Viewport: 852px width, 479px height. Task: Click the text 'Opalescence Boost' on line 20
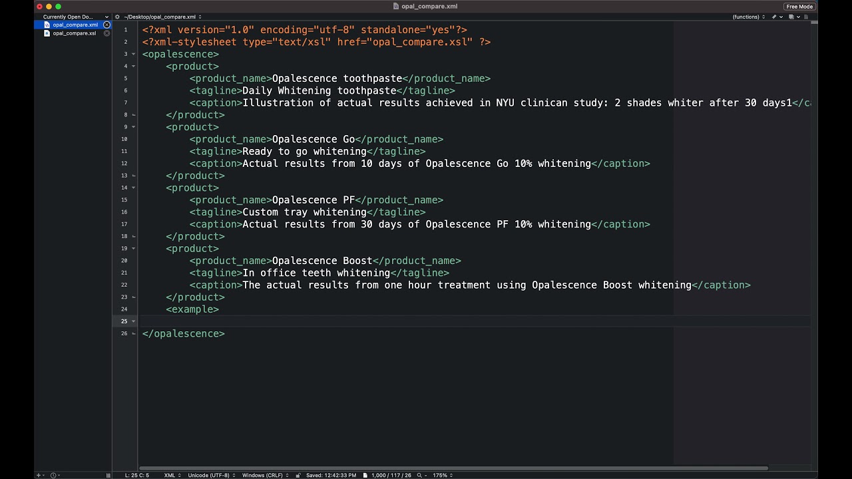[x=322, y=261]
